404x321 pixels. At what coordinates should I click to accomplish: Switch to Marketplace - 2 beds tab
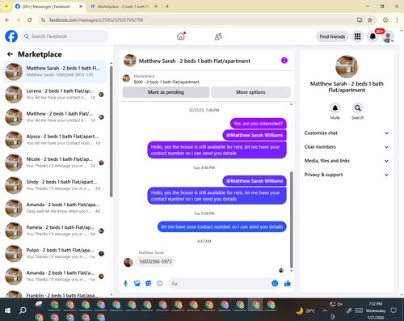[124, 6]
